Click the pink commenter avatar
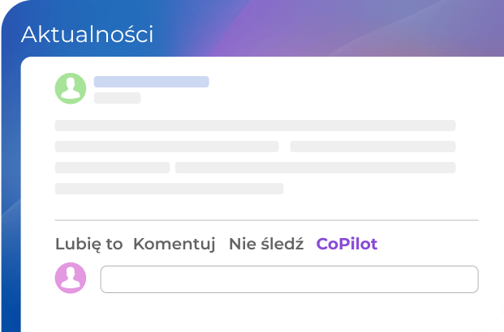 coord(71,278)
